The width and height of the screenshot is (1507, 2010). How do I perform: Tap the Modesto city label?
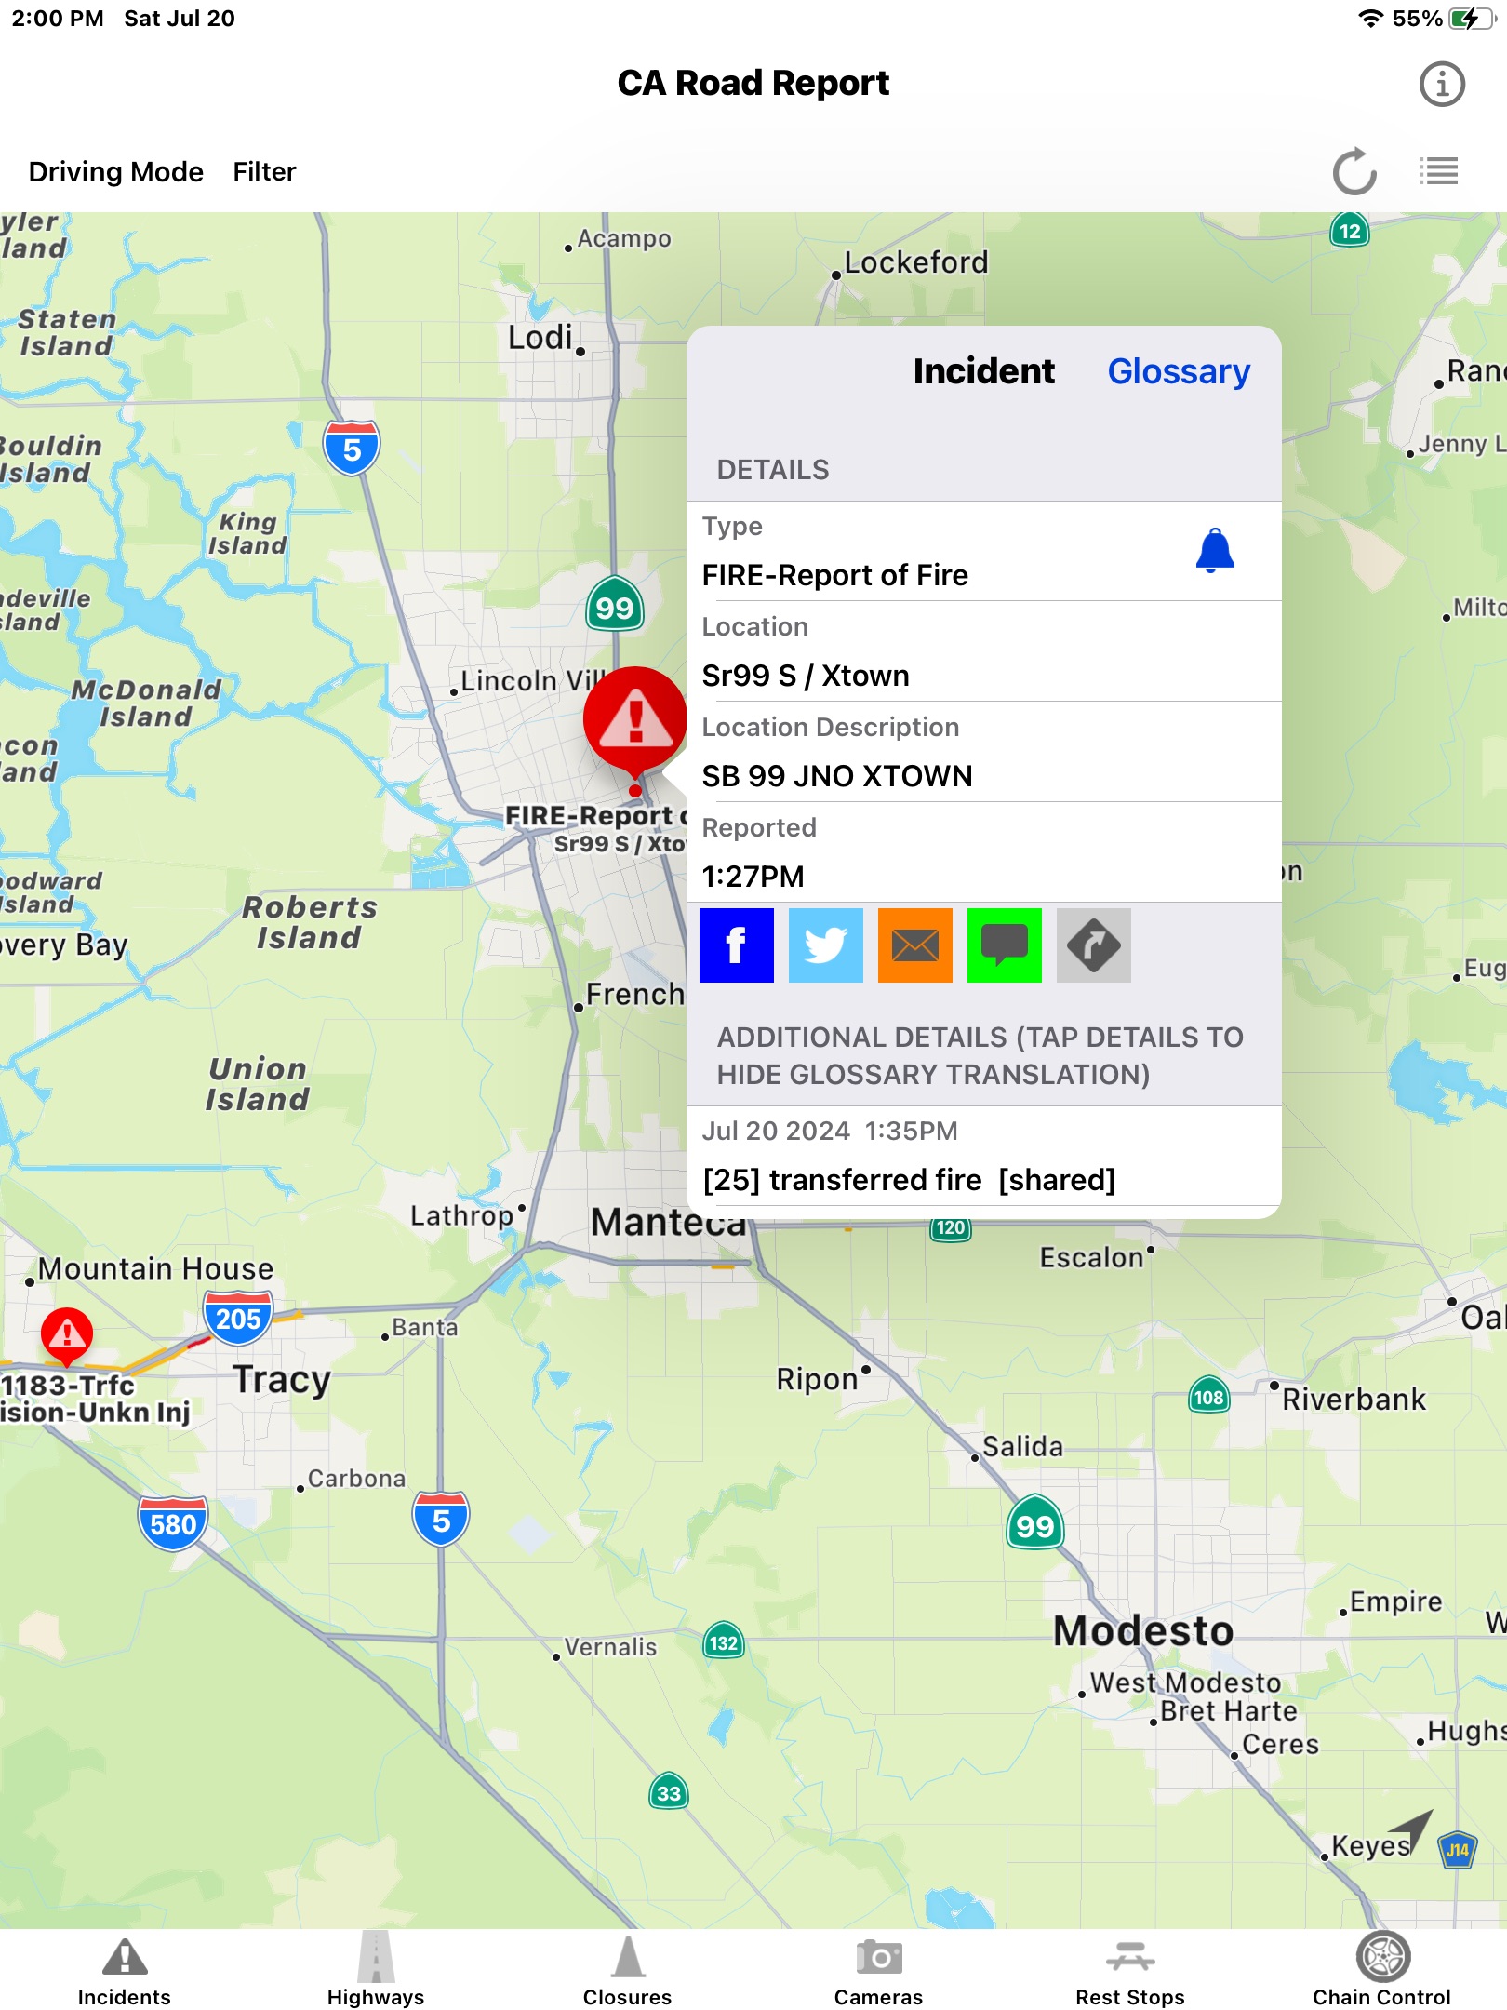pyautogui.click(x=1143, y=1631)
